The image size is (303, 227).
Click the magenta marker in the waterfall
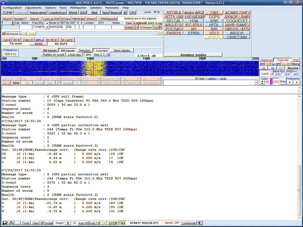pyautogui.click(x=94, y=69)
